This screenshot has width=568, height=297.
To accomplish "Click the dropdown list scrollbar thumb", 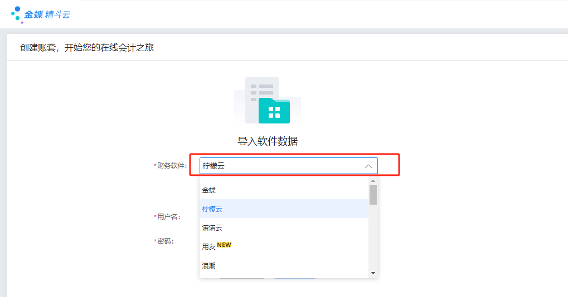I will [x=373, y=195].
